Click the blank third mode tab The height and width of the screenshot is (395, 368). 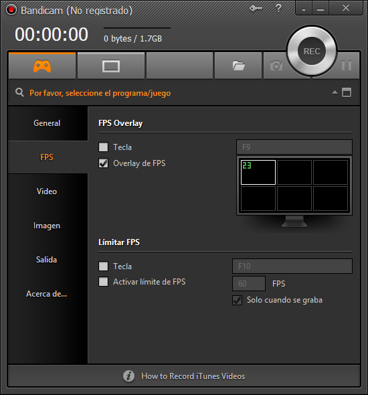click(x=179, y=66)
